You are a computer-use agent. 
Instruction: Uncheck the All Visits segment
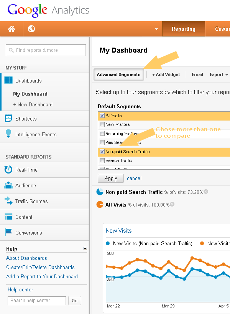coord(102,116)
